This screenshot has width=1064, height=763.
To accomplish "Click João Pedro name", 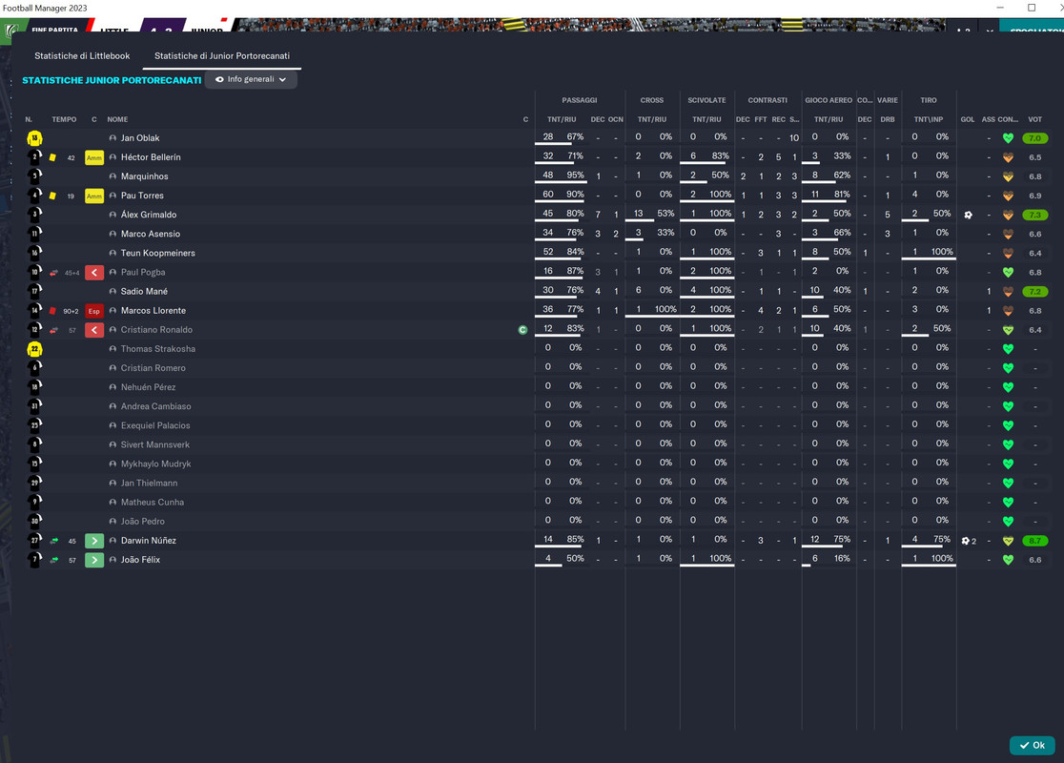I will (142, 522).
